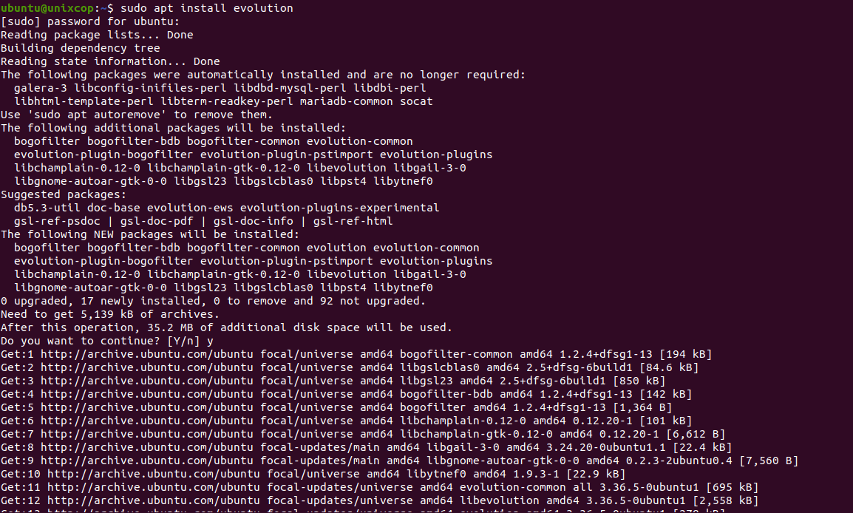Click the Get:1 archive.ubuntu.com URL
This screenshot has height=513, width=853.
click(147, 354)
